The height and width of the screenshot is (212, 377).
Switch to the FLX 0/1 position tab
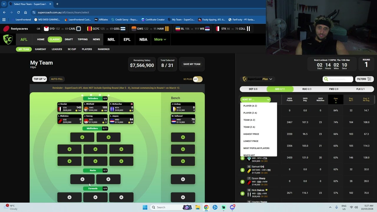[361, 89]
